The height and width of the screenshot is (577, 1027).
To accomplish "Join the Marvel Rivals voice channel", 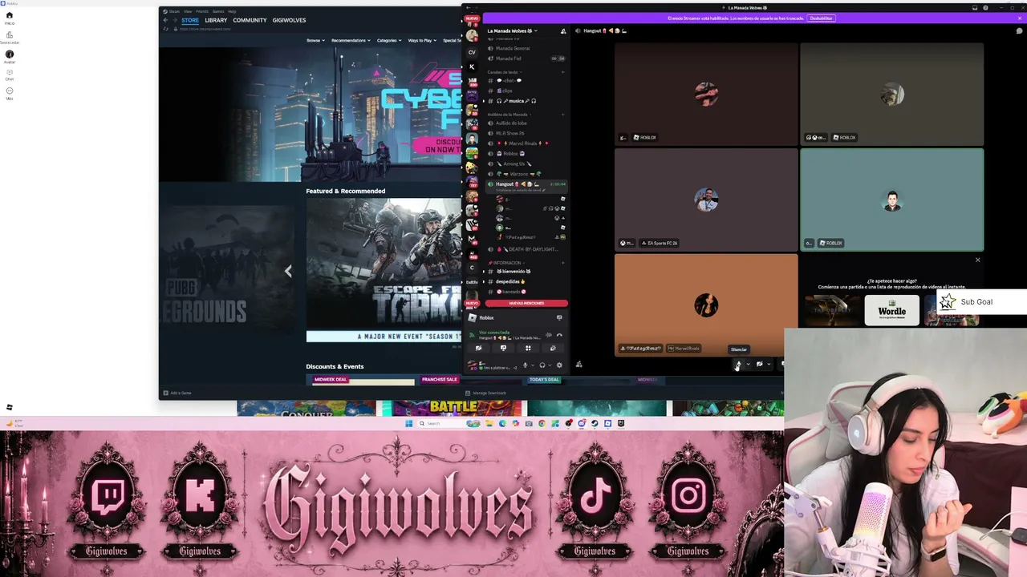I will [526, 143].
